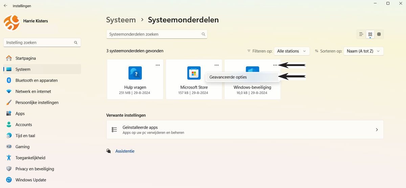
Task: Go back using the back arrow
Action: 5,6
